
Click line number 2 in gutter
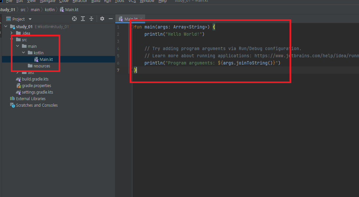click(118, 34)
